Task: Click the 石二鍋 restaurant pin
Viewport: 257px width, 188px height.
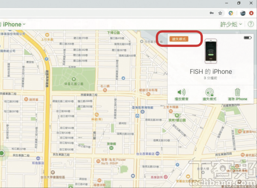Action: 105,90
